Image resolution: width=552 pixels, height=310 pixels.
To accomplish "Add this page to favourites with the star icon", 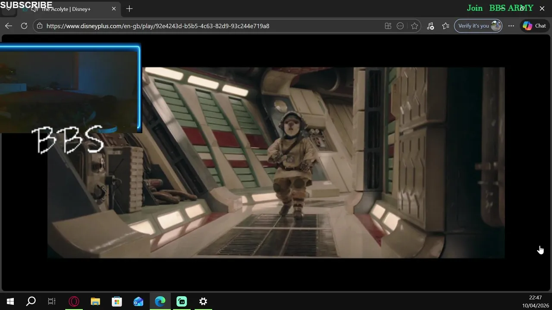I will pyautogui.click(x=414, y=26).
